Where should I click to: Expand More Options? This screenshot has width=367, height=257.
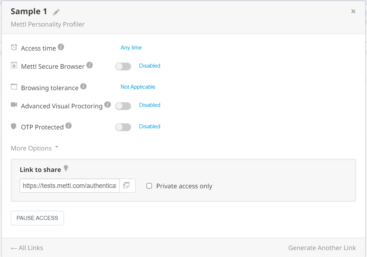pos(35,148)
